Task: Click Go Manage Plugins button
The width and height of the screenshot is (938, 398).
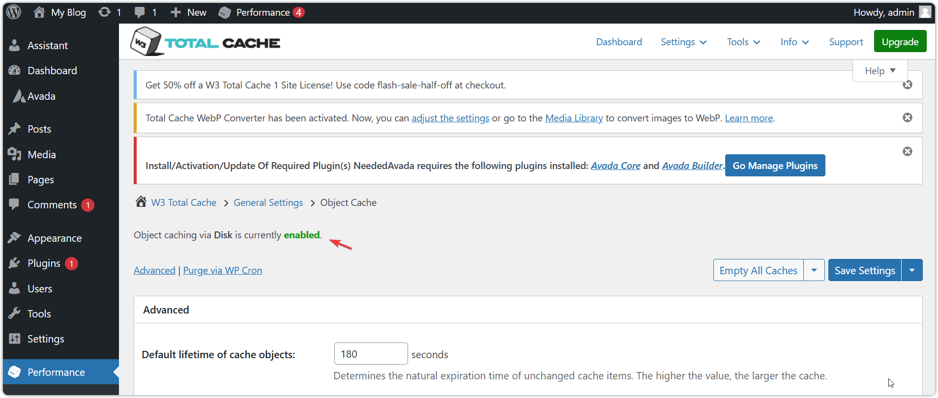Action: [775, 166]
